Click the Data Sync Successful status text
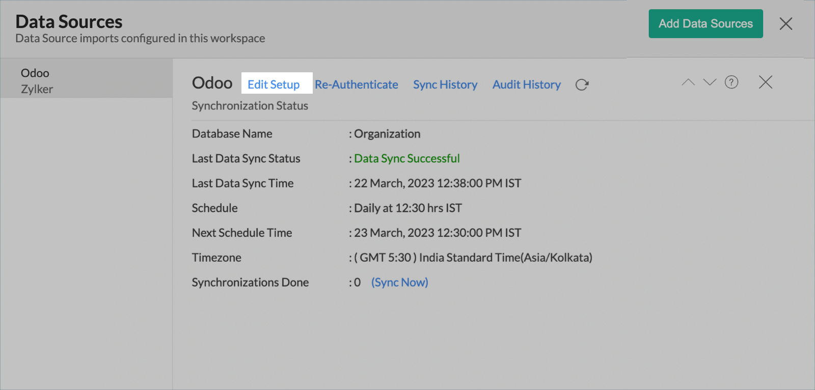 tap(406, 159)
